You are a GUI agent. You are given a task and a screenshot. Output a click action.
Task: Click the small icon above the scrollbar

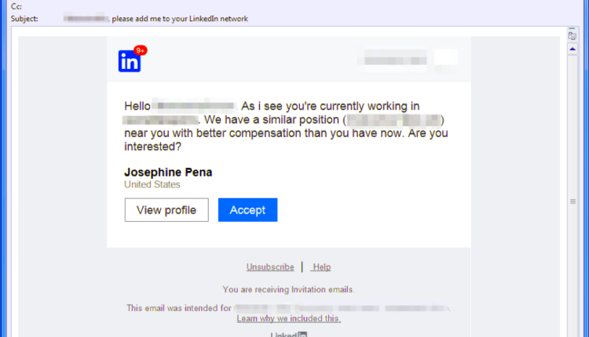pos(572,35)
